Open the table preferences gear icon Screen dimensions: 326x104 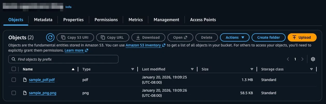coord(313,59)
